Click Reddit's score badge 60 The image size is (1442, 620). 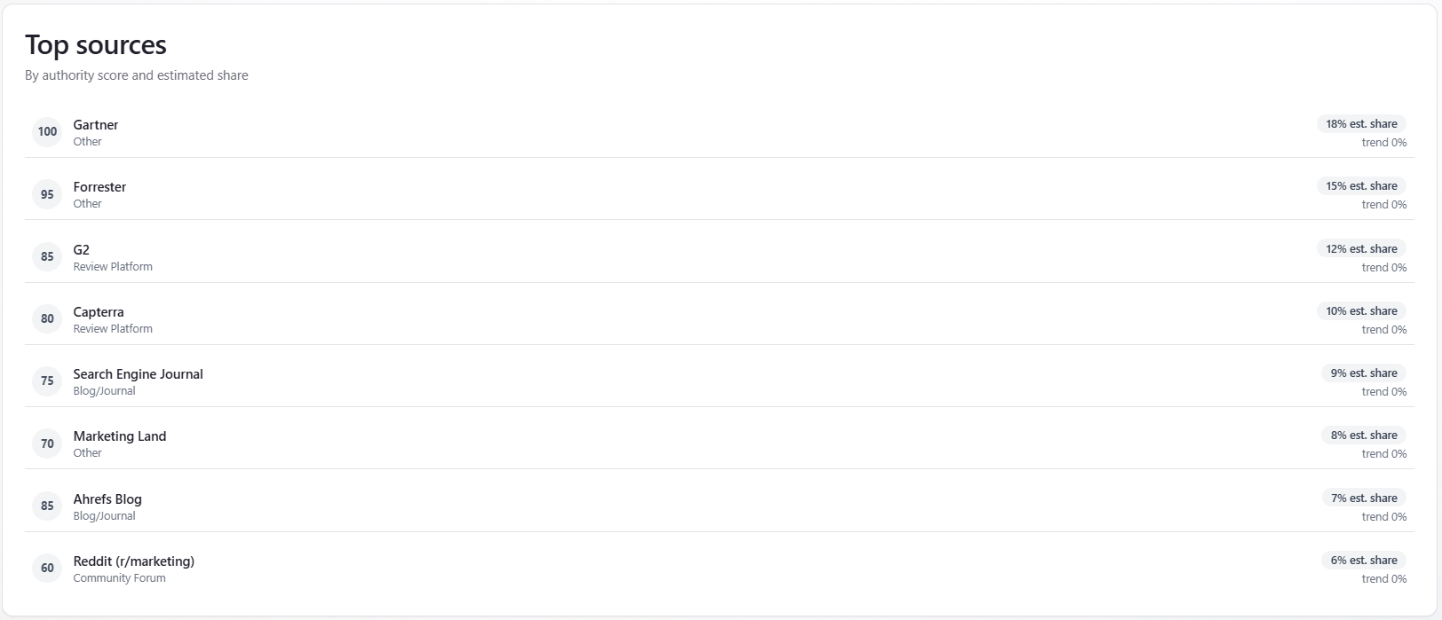(x=47, y=568)
